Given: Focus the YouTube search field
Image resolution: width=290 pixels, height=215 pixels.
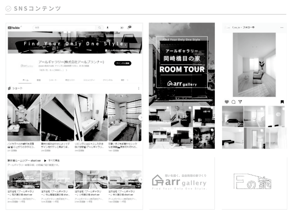Looking at the screenshot, I should pos(64,28).
